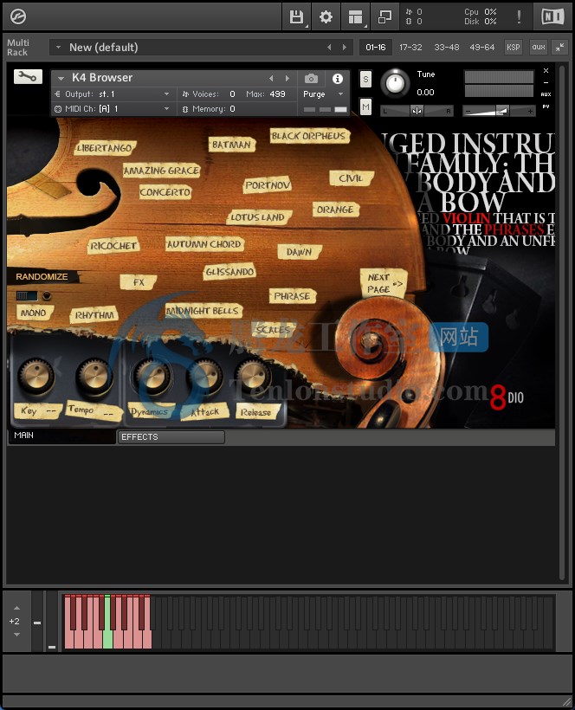575x710 pixels.
Task: Click the save floppy disk icon
Action: (x=296, y=16)
